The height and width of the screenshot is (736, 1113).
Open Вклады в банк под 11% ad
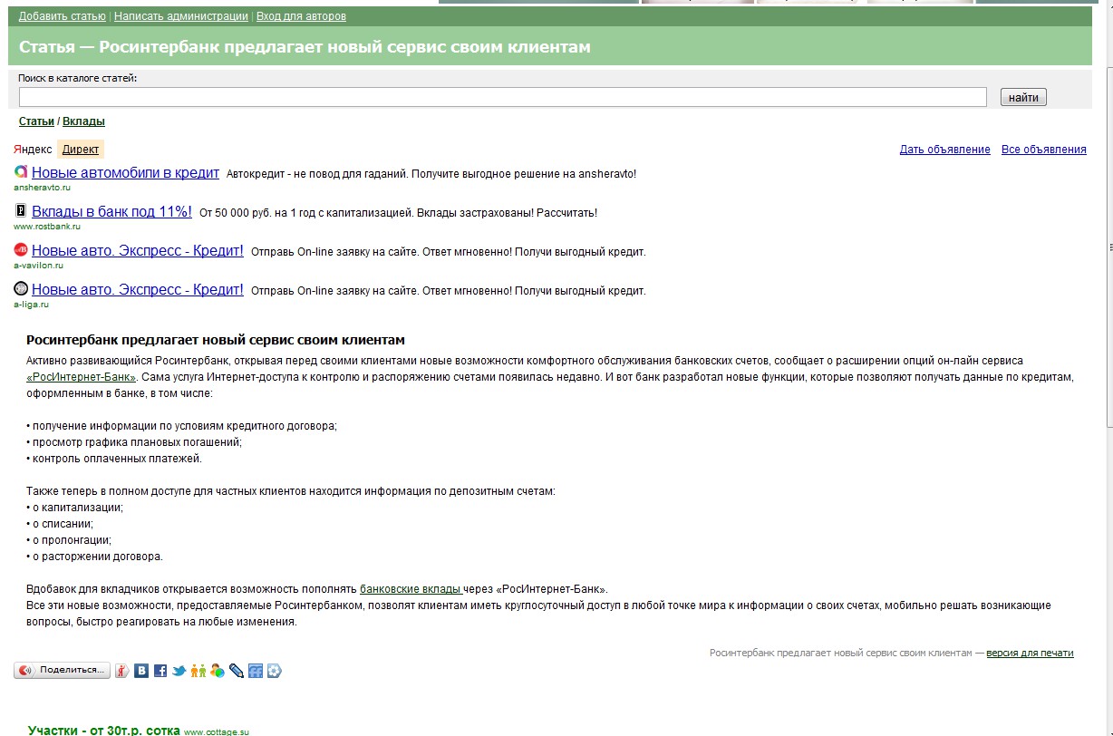tap(111, 212)
